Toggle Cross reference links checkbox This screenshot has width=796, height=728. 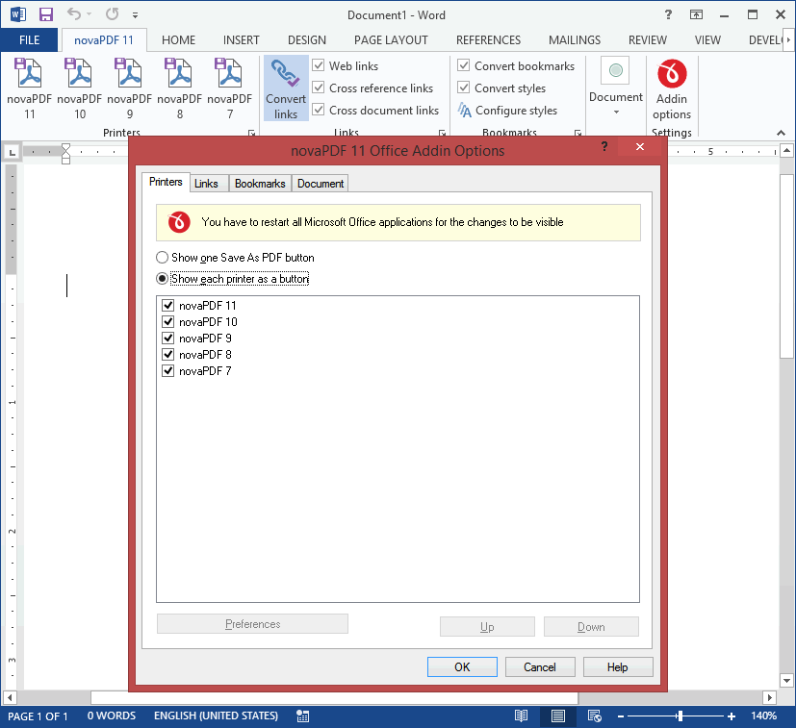pos(319,88)
